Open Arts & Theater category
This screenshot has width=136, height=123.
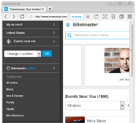(x=15, y=96)
